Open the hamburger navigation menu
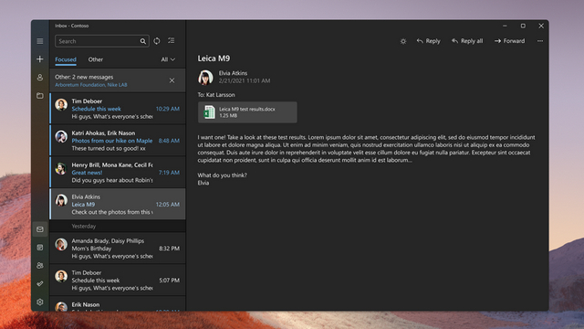 (x=40, y=41)
